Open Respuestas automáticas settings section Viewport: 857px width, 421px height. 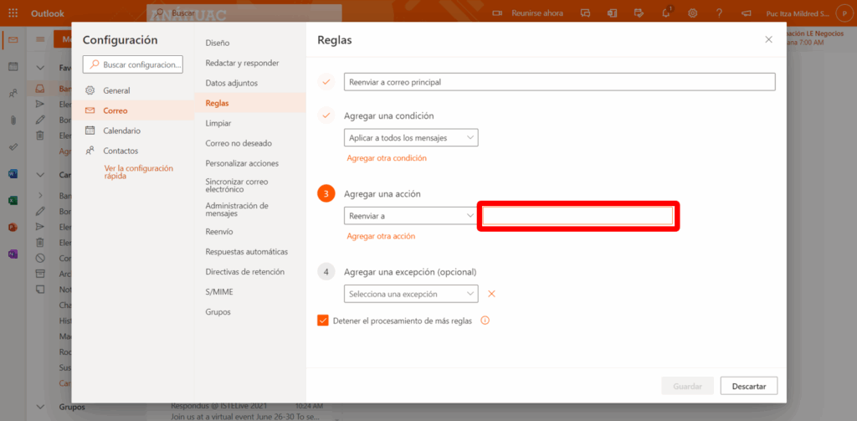pyautogui.click(x=246, y=251)
